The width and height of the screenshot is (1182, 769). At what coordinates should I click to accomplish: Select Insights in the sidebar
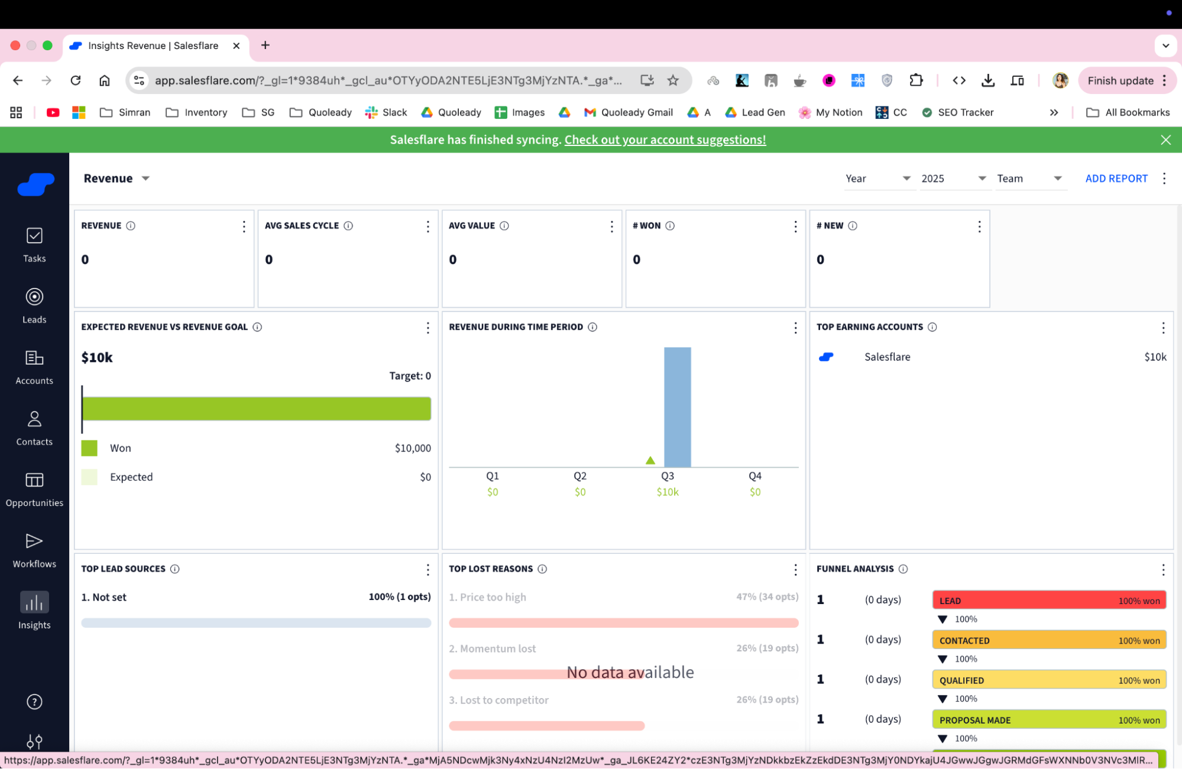[x=34, y=609]
